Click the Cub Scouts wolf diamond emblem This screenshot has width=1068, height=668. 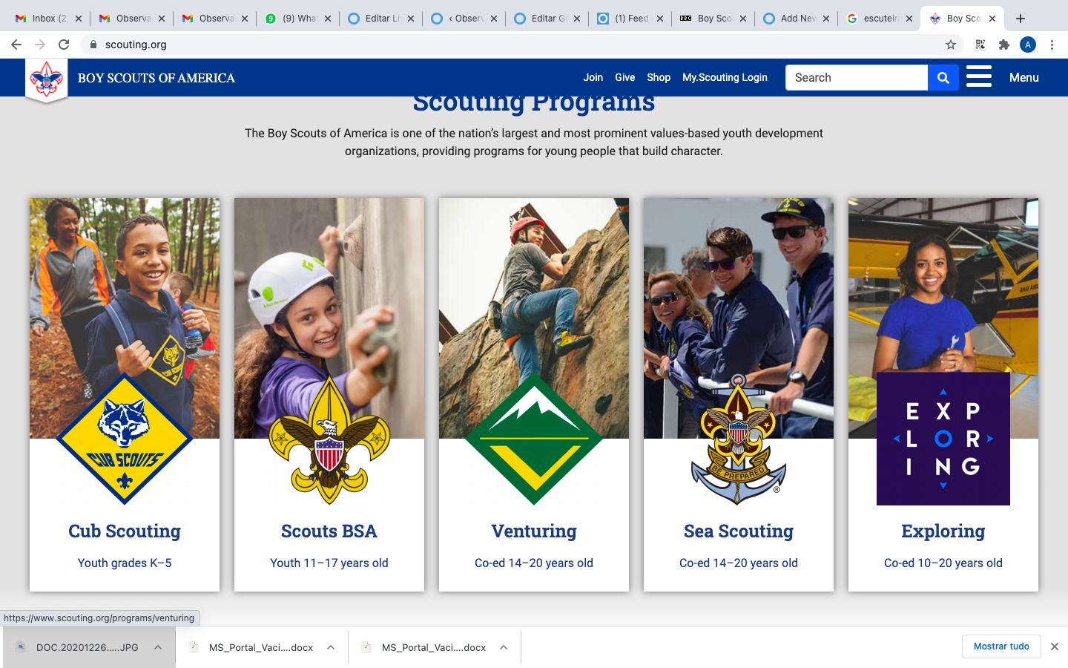click(x=125, y=439)
